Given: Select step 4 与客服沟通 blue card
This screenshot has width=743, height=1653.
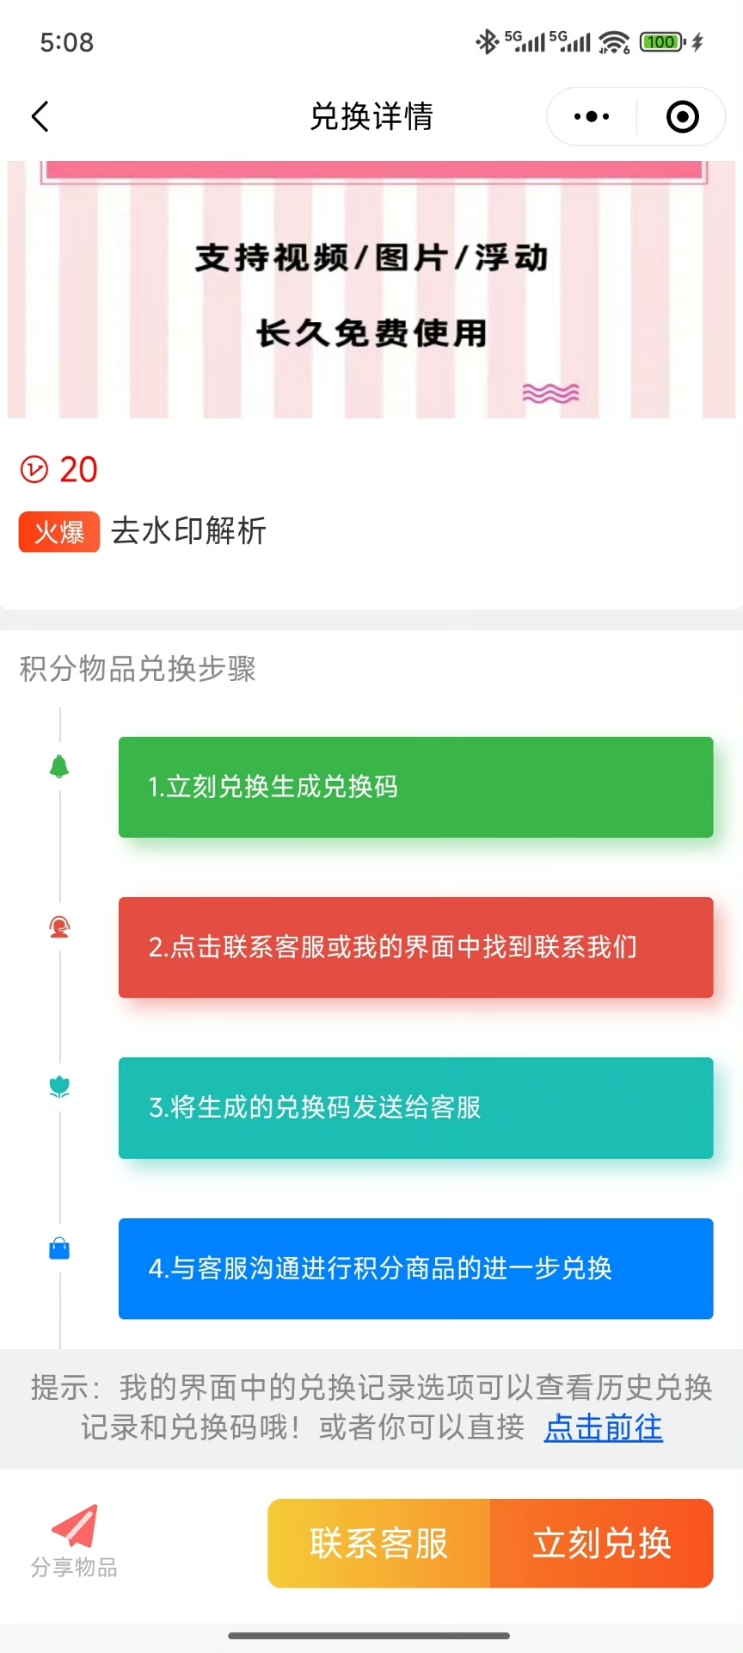Looking at the screenshot, I should pyautogui.click(x=415, y=1268).
